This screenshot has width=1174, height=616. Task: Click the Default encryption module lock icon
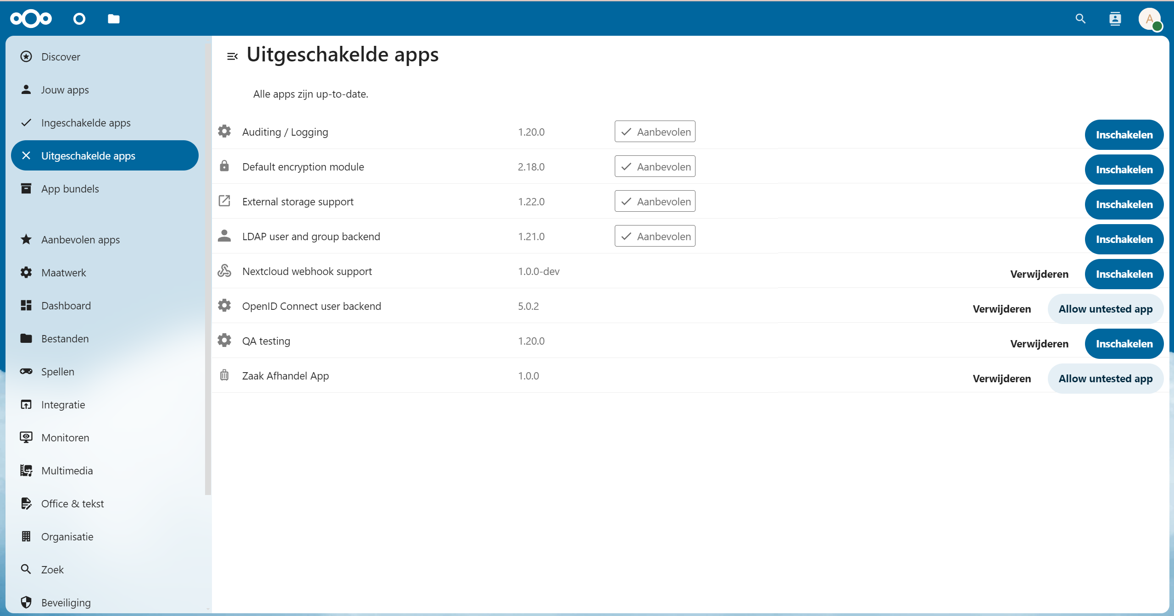[x=224, y=166]
